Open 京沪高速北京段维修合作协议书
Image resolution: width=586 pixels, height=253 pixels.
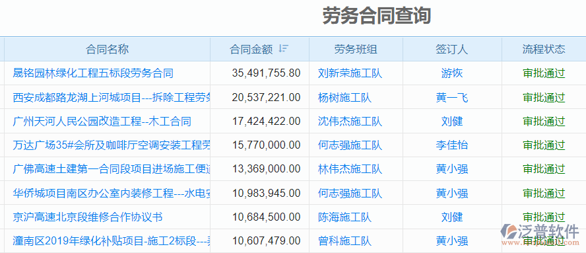pos(88,217)
